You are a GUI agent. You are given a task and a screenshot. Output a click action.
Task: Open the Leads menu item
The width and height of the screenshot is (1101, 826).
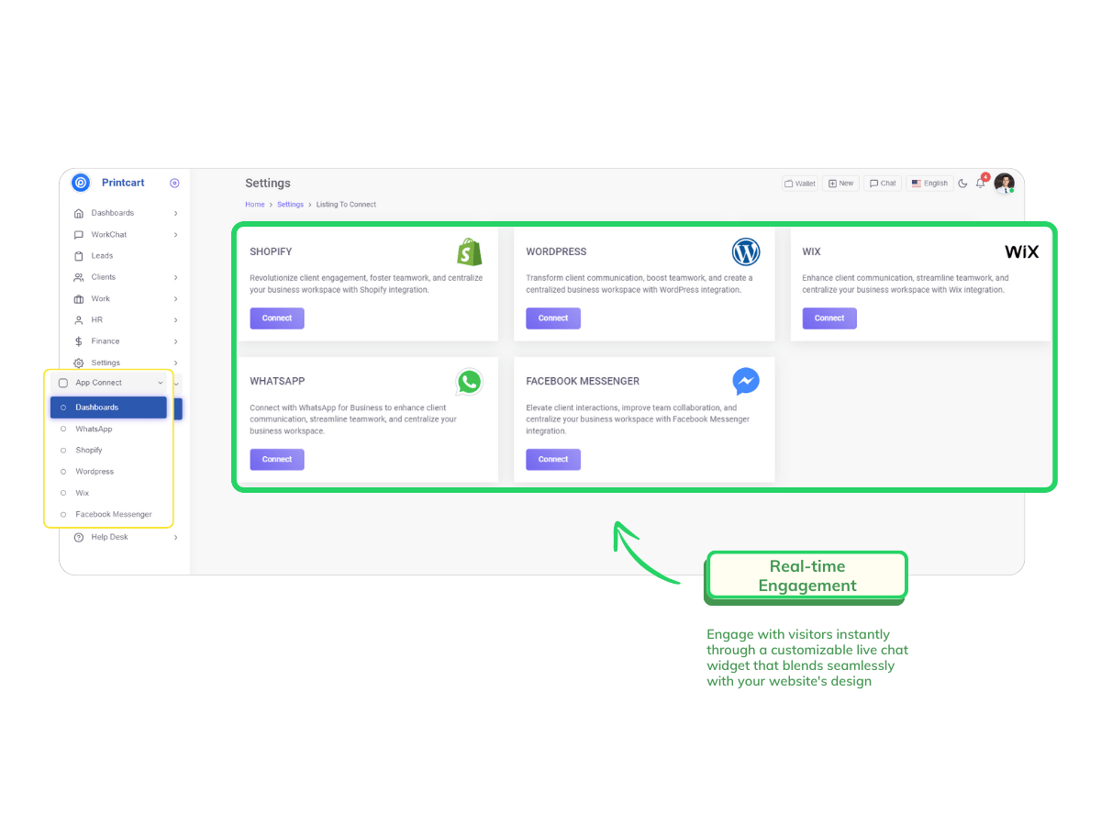(102, 256)
